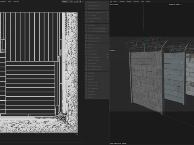
Task: Click the Line Up UV icon
Action: tap(86, 51)
